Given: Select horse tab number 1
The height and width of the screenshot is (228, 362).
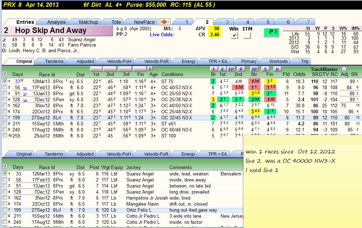Looking at the screenshot, I should 187,22.
